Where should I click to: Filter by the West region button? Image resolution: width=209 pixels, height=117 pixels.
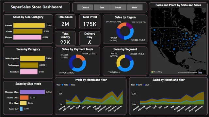[x=135, y=7]
